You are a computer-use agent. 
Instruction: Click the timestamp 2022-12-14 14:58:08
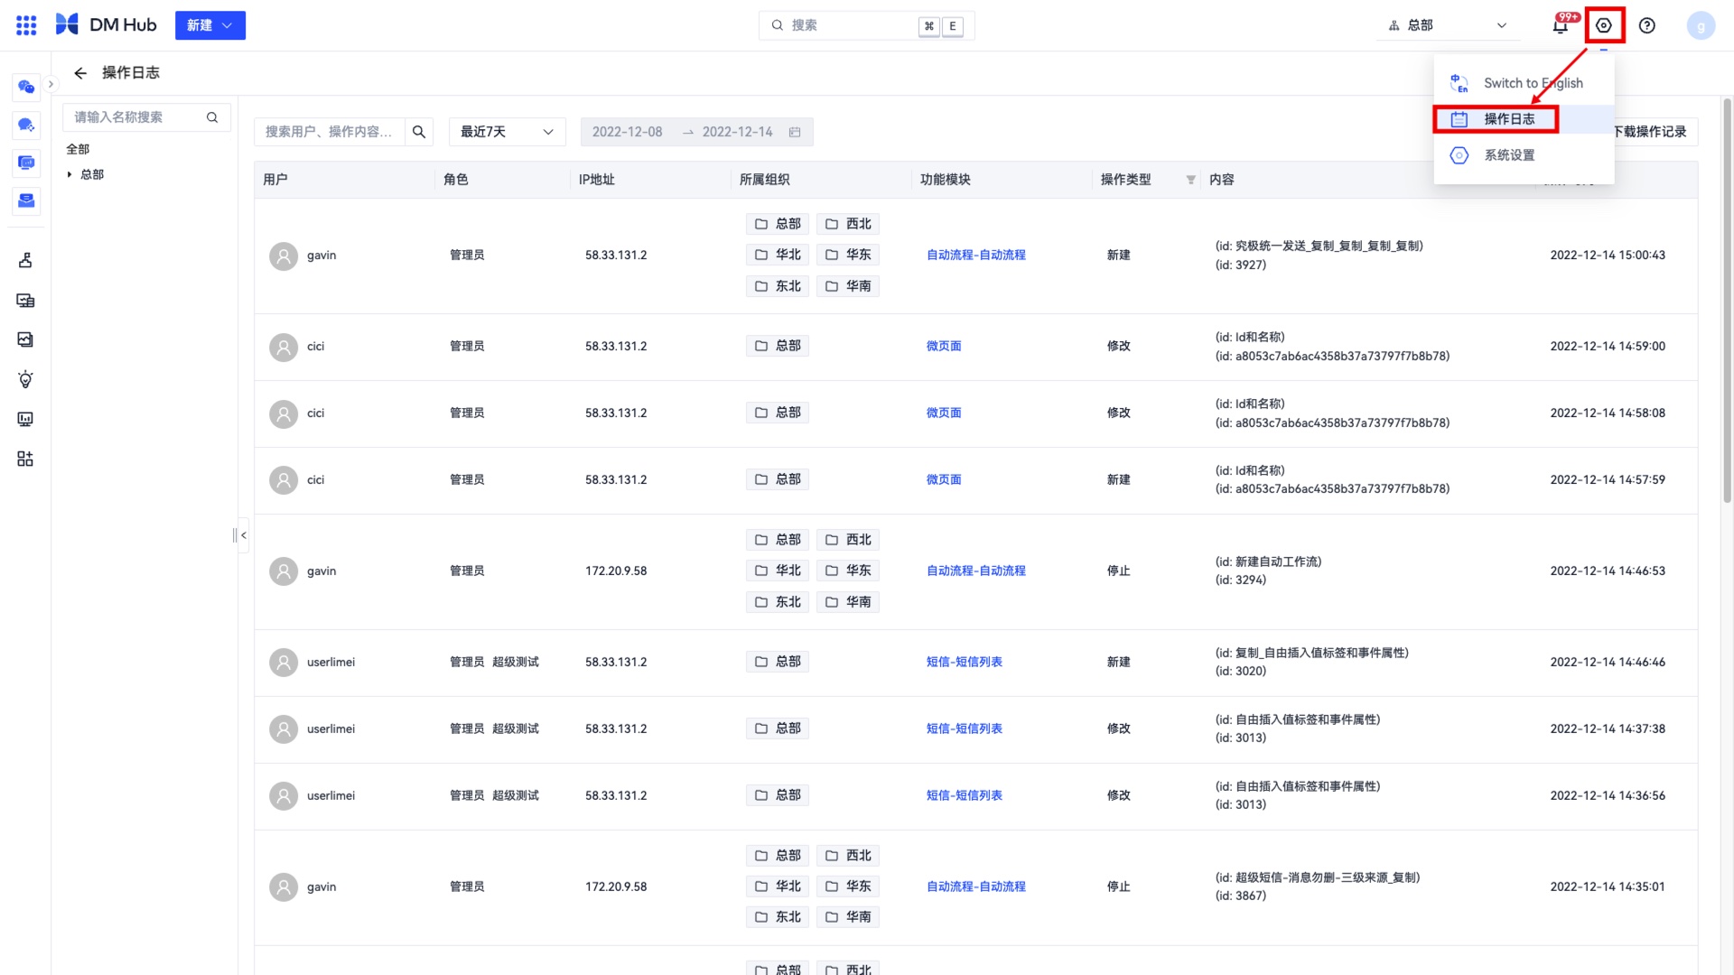[x=1608, y=413]
